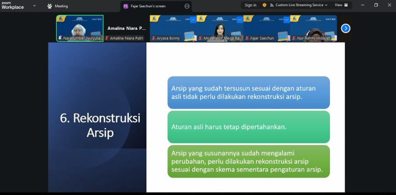Click muted mic icon beside Fajar Saechun name

point(247,38)
